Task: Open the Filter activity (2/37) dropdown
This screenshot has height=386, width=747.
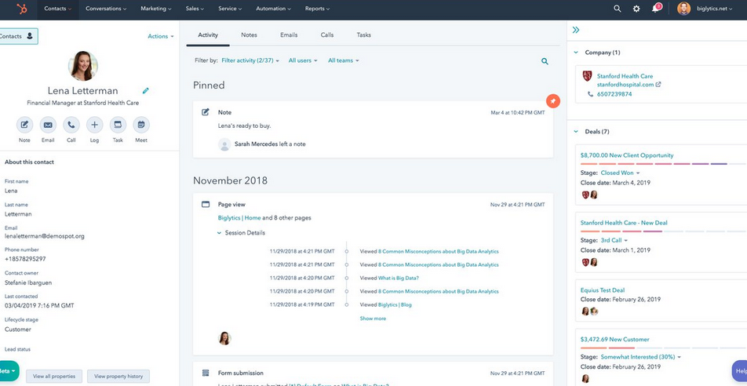Action: coord(250,60)
